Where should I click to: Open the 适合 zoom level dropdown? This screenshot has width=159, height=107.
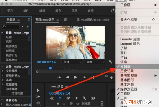click(x=72, y=62)
